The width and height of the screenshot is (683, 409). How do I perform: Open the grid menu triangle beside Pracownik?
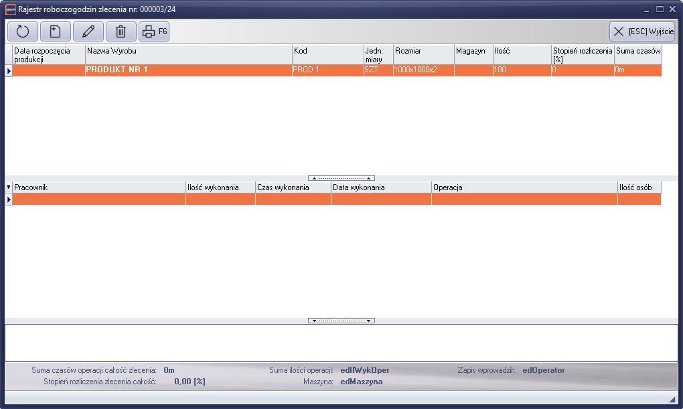(9, 187)
